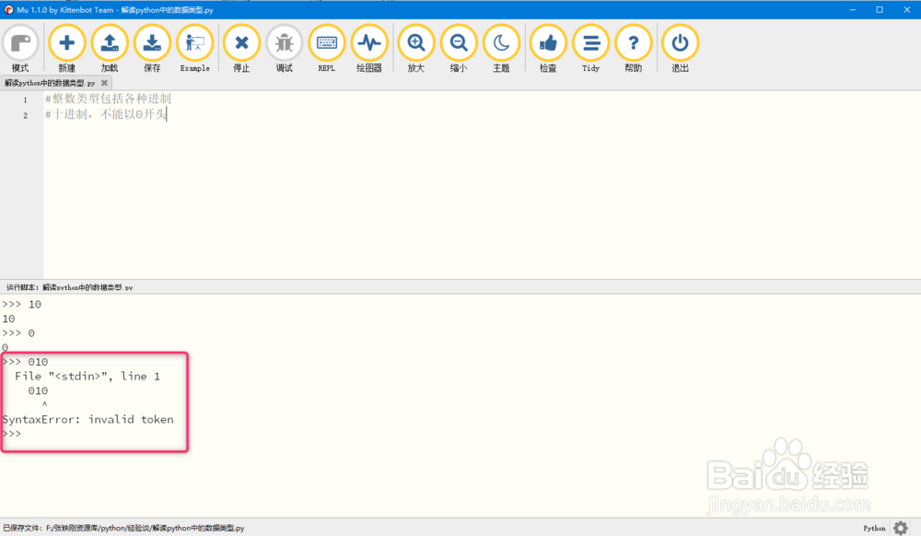Open the Example button
Viewport: 921px width, 536px height.
click(195, 49)
